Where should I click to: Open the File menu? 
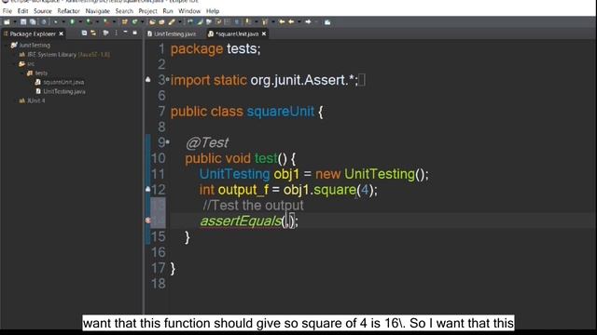[7, 11]
